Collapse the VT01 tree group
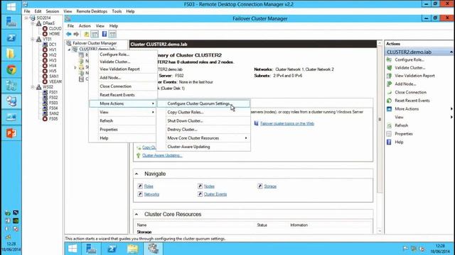455x255 pixels. 33,39
